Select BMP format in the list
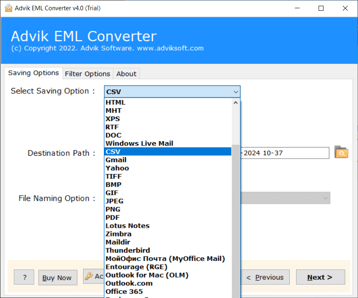Viewport: 358px width, 298px height. point(168,185)
